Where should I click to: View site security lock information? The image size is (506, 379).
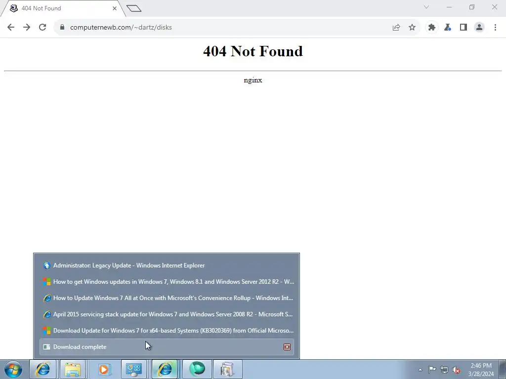[62, 28]
